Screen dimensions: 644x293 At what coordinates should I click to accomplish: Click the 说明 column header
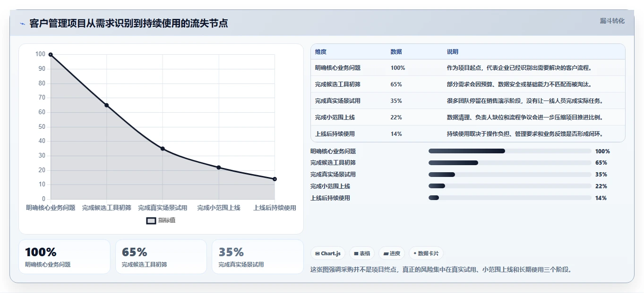point(453,52)
